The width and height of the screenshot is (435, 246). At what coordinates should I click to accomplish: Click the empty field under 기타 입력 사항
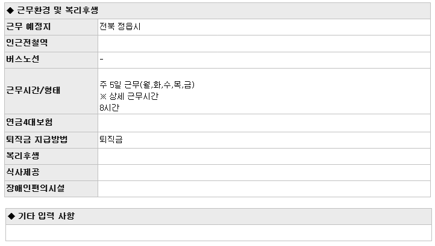click(x=219, y=233)
